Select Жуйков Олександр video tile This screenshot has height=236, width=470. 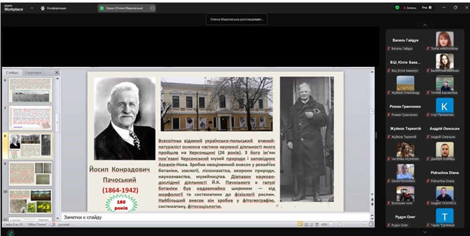405,84
